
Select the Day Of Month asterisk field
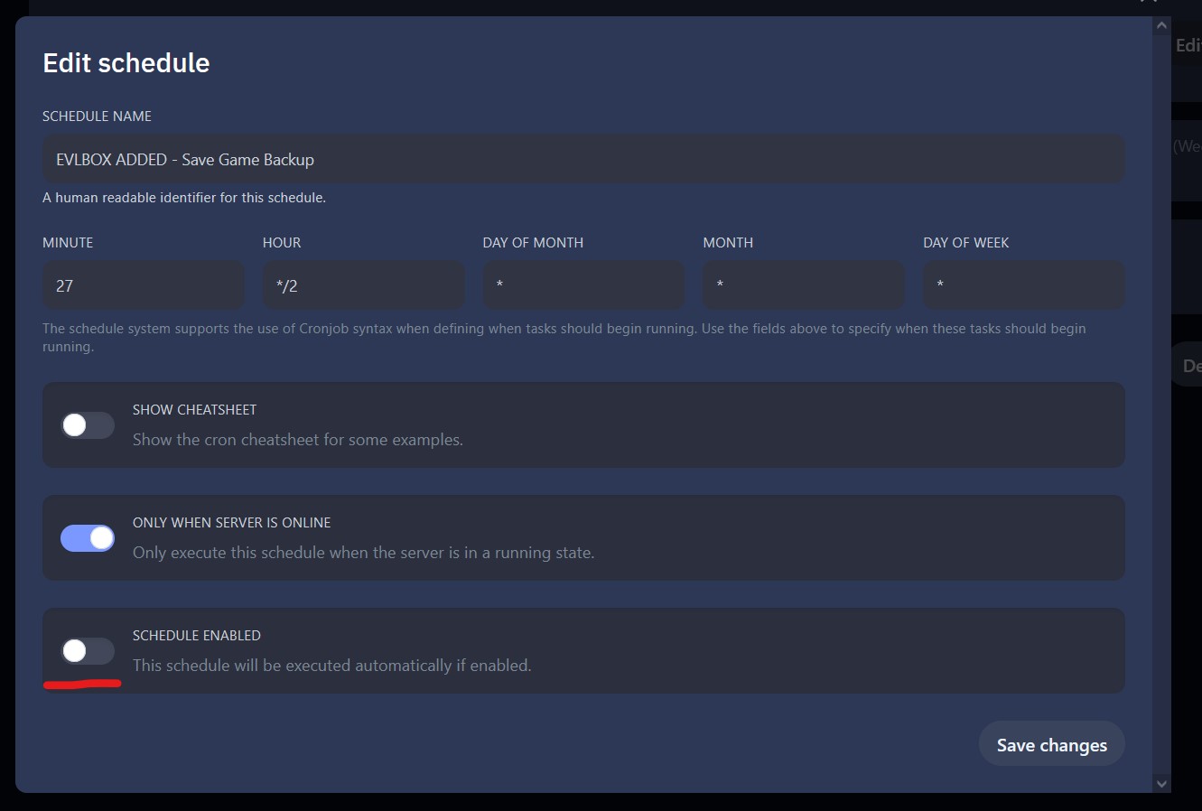pyautogui.click(x=582, y=284)
